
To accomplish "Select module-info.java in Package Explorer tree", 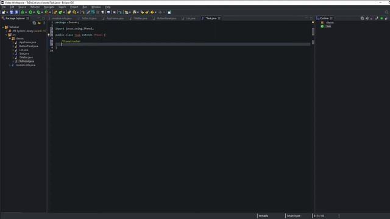I will 26,65.
